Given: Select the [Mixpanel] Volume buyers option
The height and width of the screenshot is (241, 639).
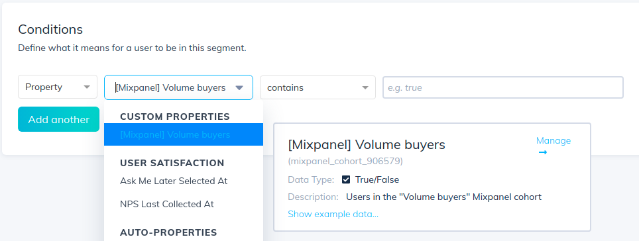Looking at the screenshot, I should [x=184, y=134].
